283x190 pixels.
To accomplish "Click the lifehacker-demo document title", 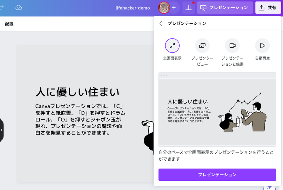I will (x=133, y=8).
